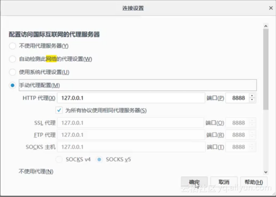Click the HTTP proxy port field 8888
Viewport: 276px width, 197px height.
(238, 98)
